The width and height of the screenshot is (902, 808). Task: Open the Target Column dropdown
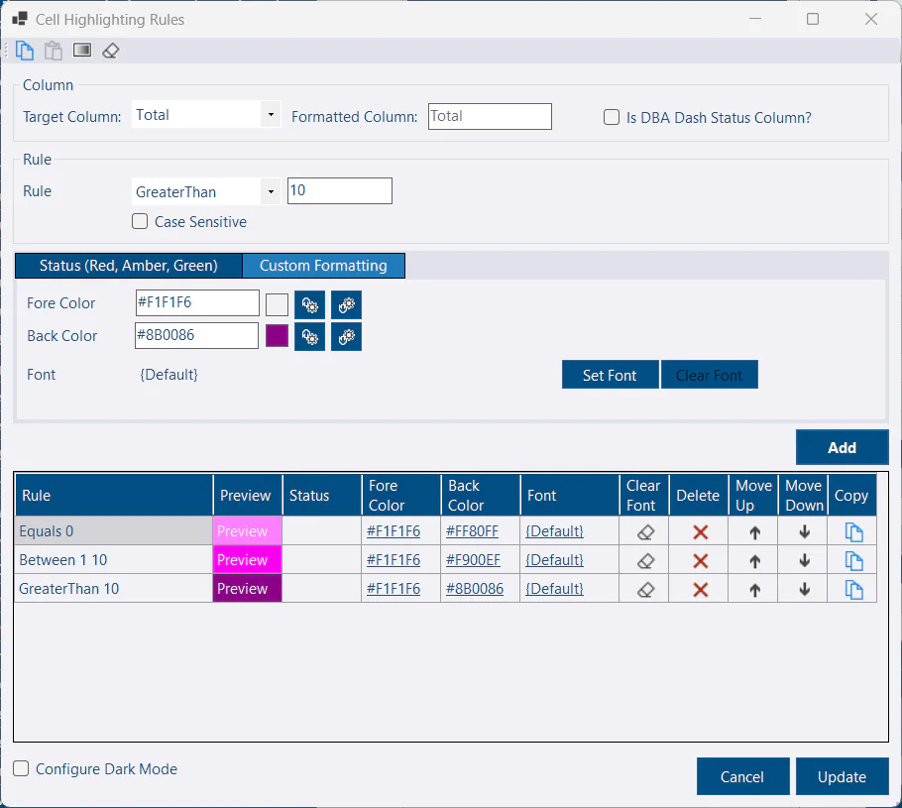[x=271, y=115]
